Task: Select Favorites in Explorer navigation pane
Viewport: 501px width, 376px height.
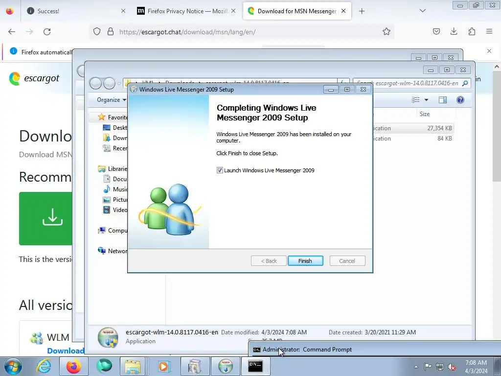Action: [113, 117]
